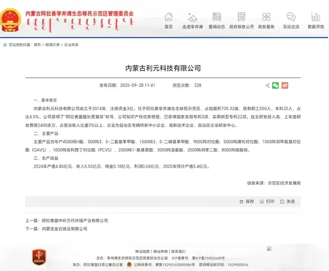Viewport: 329px width, 271px height.
Task: Click the 党政机关 red shield badge
Action: [x=39, y=257]
